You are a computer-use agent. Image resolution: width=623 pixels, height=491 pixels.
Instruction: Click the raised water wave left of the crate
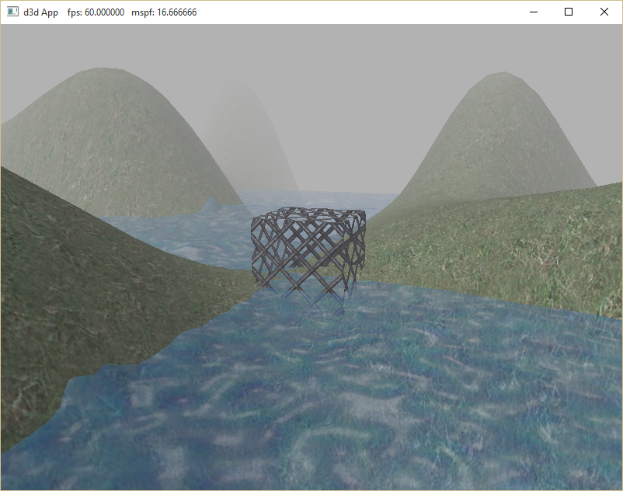click(x=210, y=208)
